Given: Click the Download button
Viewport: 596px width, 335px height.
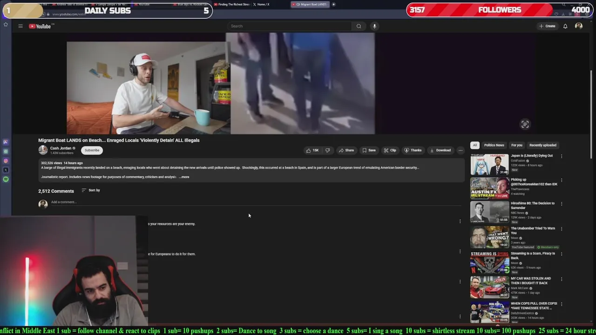Looking at the screenshot, I should pyautogui.click(x=440, y=150).
